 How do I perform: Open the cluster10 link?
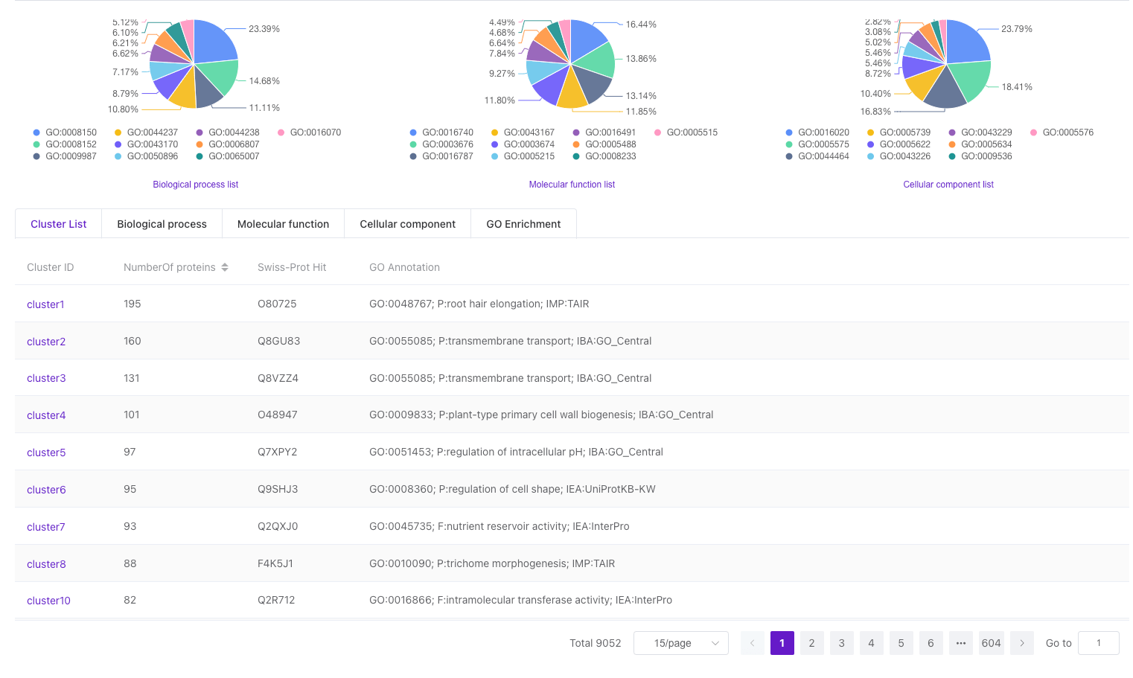pyautogui.click(x=48, y=601)
